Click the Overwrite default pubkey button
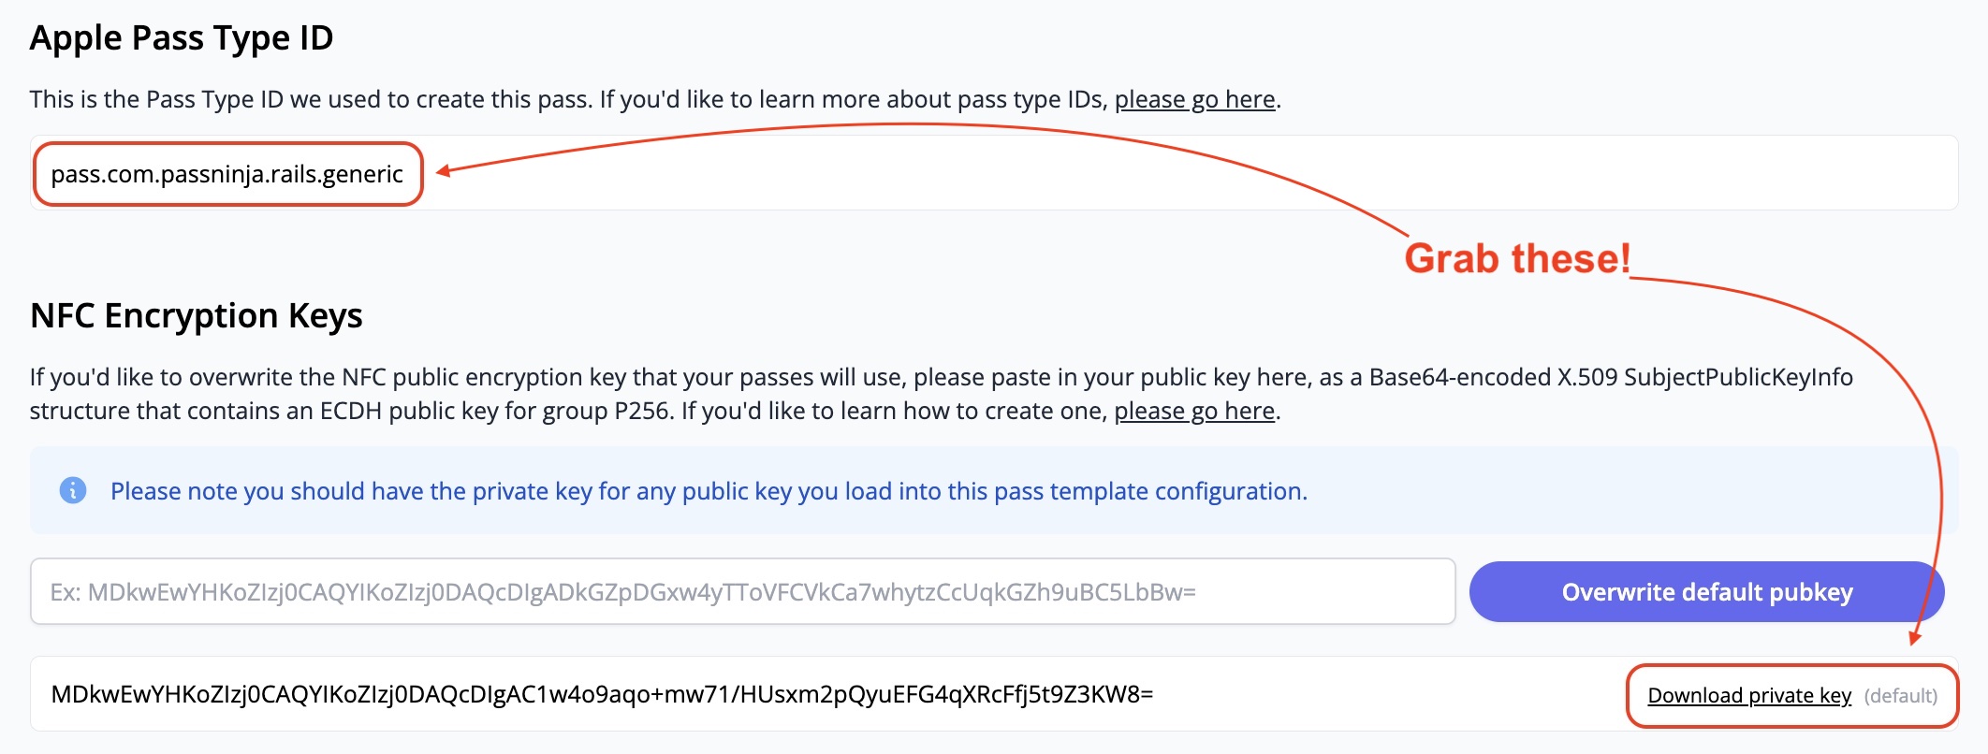 pos(1706,592)
